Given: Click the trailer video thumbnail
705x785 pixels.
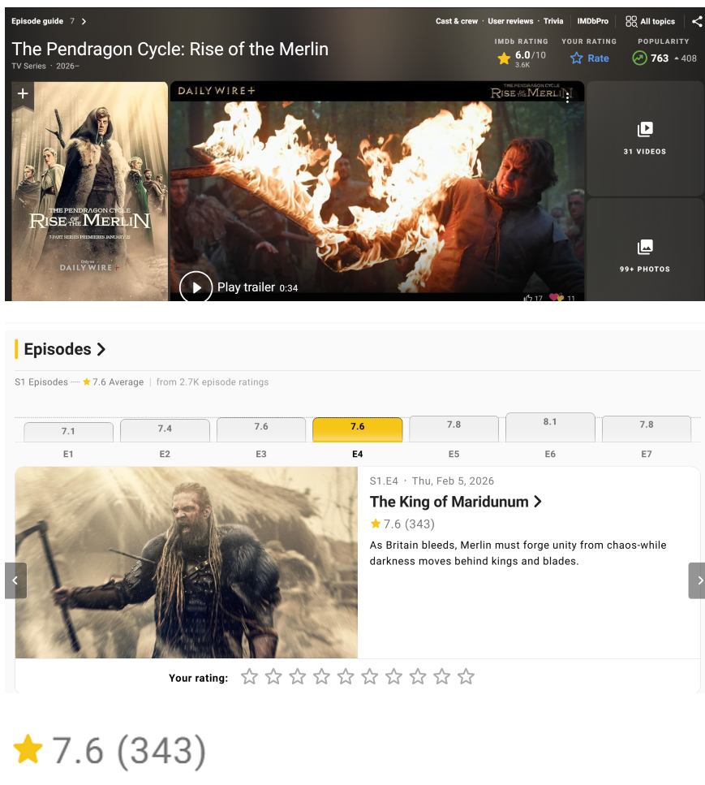Looking at the screenshot, I should pos(377,192).
